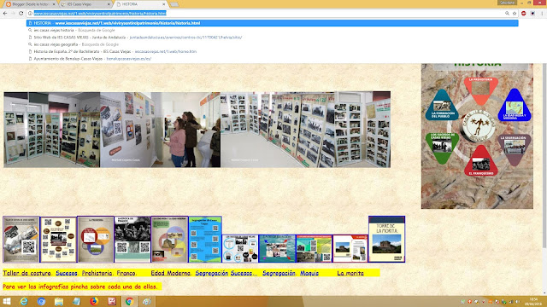Open the Taller de costura link

point(26,273)
